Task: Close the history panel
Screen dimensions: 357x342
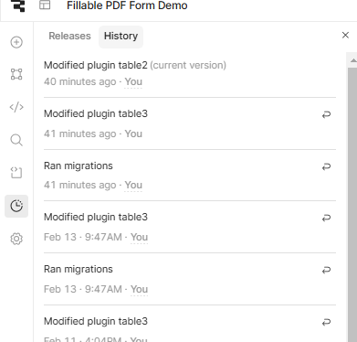Action: pyautogui.click(x=345, y=35)
